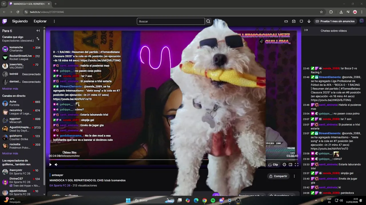Open youtu.be/AbVfoV1rsT0 link in chat
This screenshot has height=205, width=366.
(329, 149)
